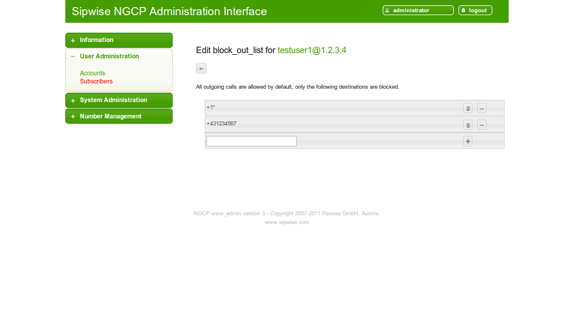The height and width of the screenshot is (325, 574).
Task: Click minus button for +1* entry
Action: click(x=481, y=109)
